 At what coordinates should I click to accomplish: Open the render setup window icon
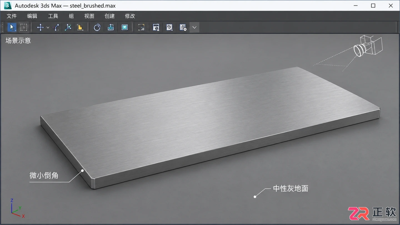tap(156, 27)
